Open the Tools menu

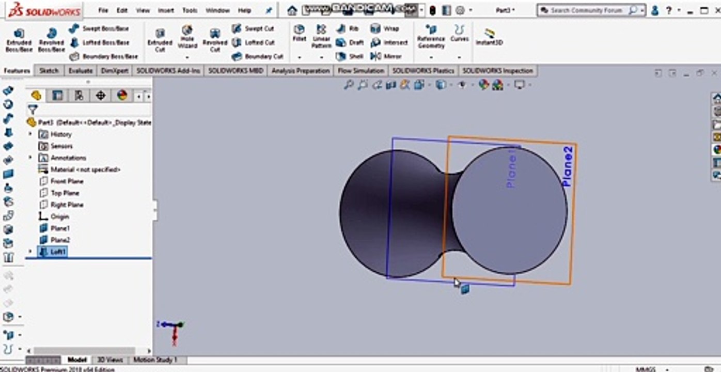(190, 10)
